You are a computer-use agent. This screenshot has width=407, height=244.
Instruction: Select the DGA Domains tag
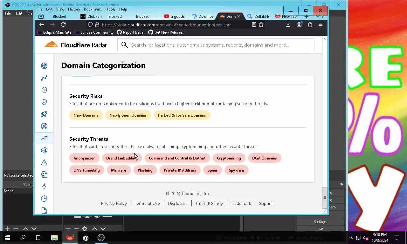tap(265, 158)
